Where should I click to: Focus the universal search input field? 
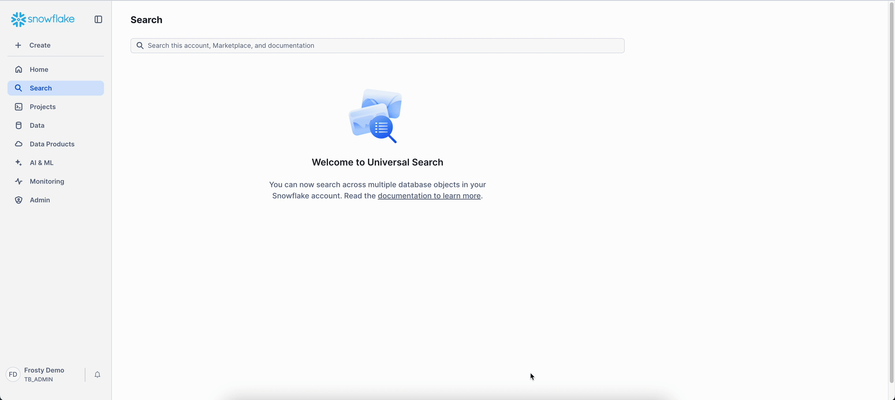tap(377, 46)
